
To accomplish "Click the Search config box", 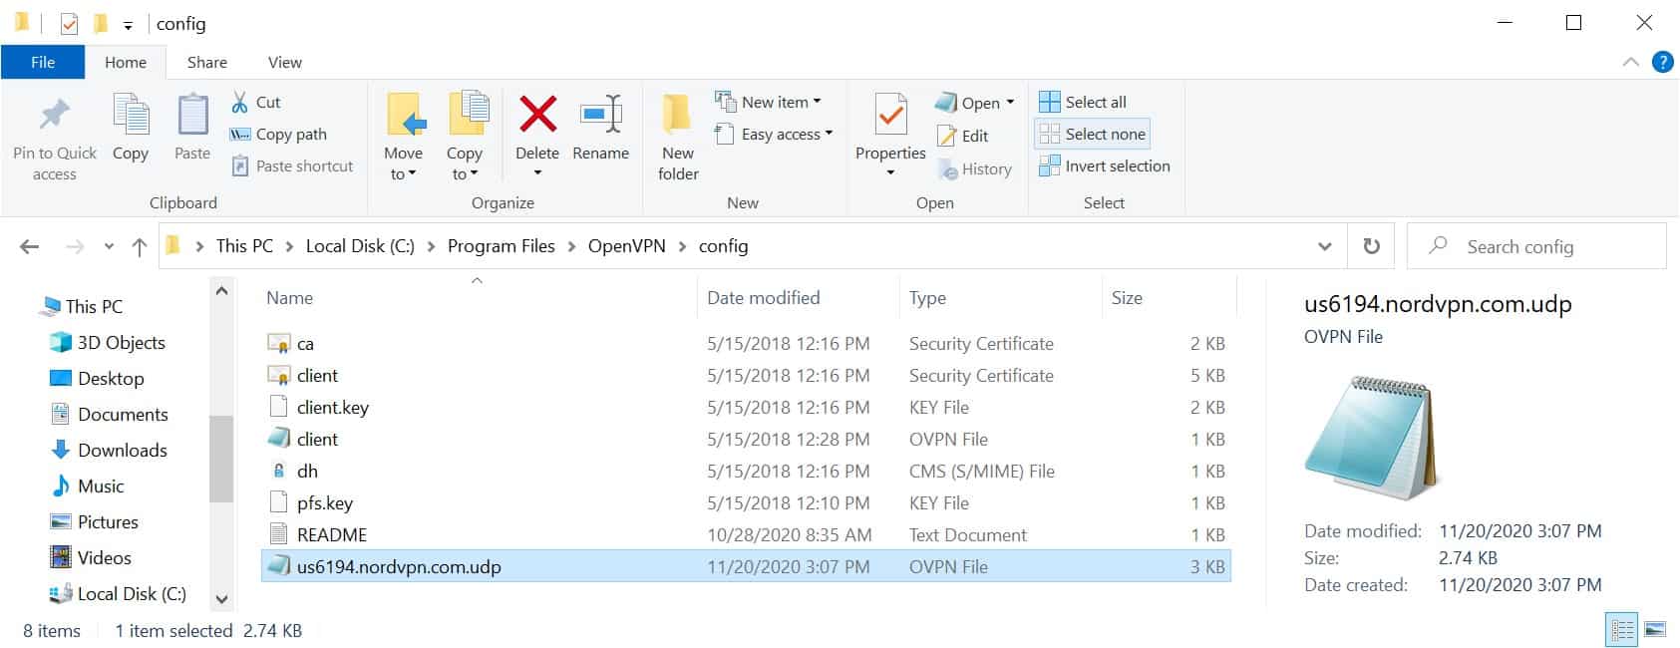I will 1536,246.
